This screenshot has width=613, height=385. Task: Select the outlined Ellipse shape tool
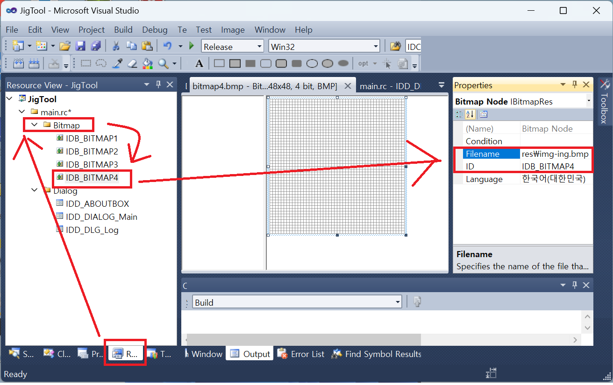[312, 63]
